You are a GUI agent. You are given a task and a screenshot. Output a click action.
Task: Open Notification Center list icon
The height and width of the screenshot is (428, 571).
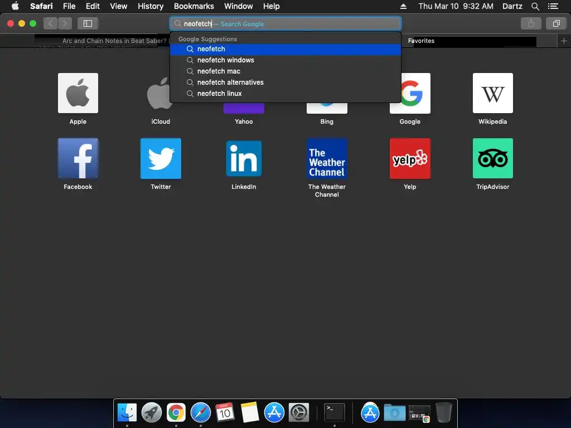553,6
